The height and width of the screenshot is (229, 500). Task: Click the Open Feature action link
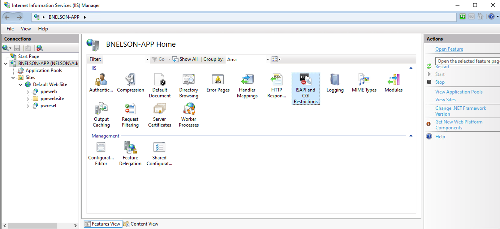point(449,49)
